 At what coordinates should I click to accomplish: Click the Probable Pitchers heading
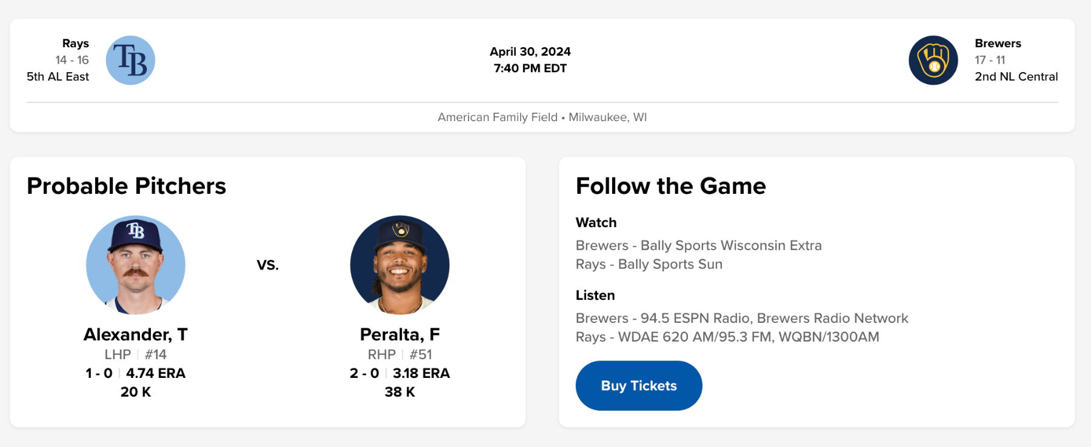tap(126, 186)
